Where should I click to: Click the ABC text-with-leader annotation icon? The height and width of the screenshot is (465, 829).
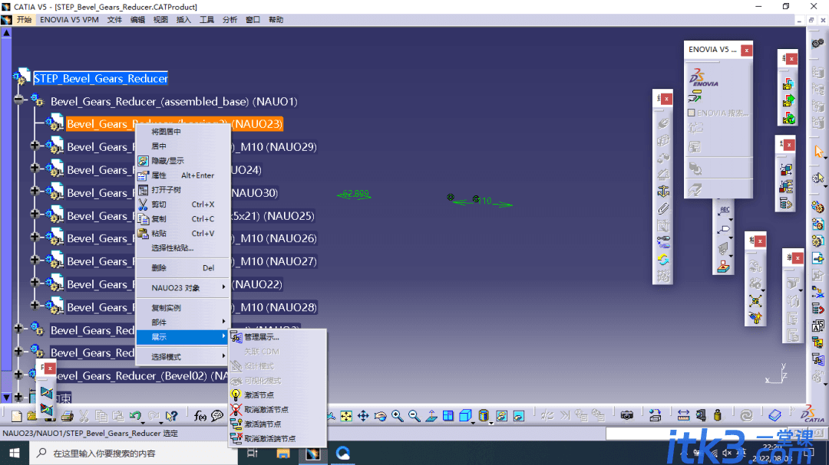pos(724,210)
